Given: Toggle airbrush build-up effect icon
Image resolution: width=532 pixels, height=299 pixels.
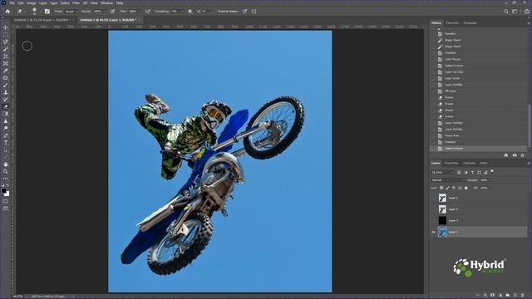Looking at the screenshot, I should click(148, 11).
